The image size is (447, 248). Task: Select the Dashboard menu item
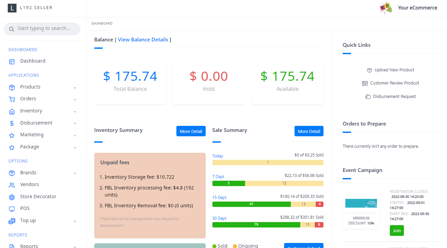pyautogui.click(x=33, y=61)
